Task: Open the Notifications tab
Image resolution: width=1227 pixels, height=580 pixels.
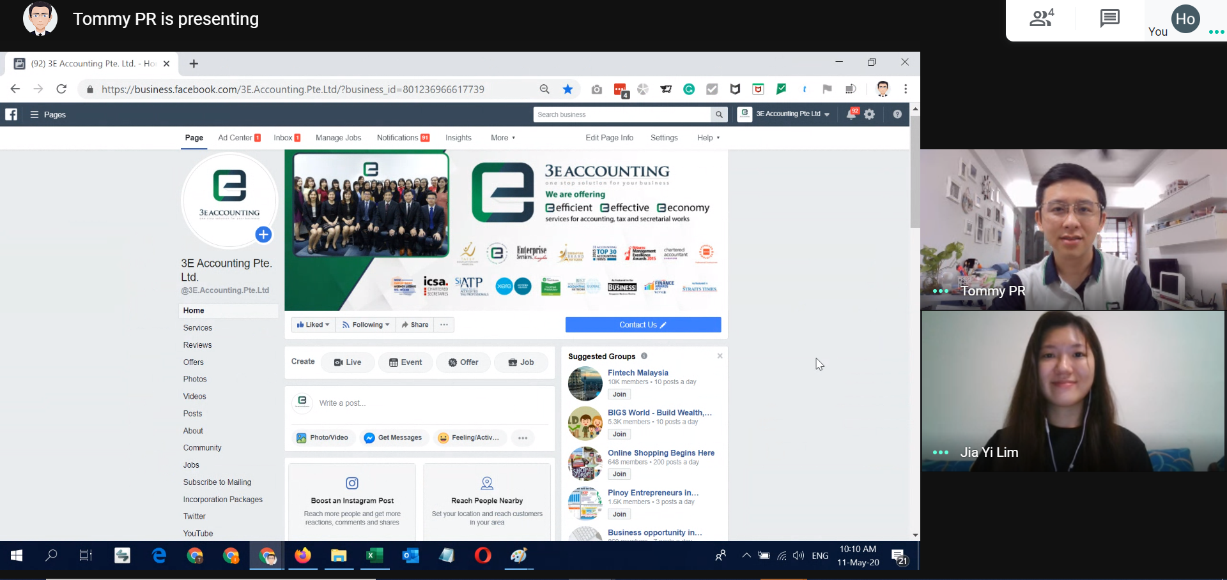Action: (403, 138)
